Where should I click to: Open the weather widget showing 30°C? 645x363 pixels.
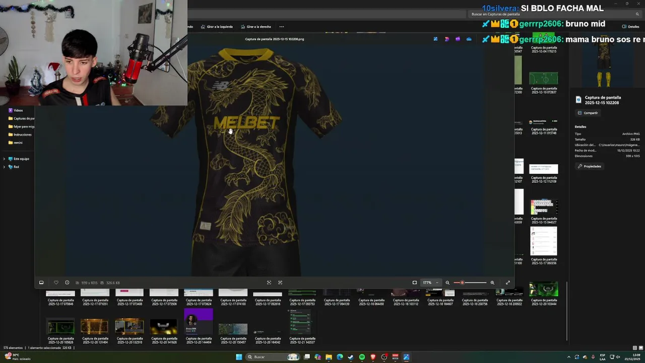17,356
